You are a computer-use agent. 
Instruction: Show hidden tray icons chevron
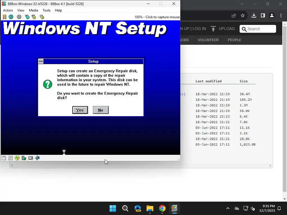[x=228, y=208]
